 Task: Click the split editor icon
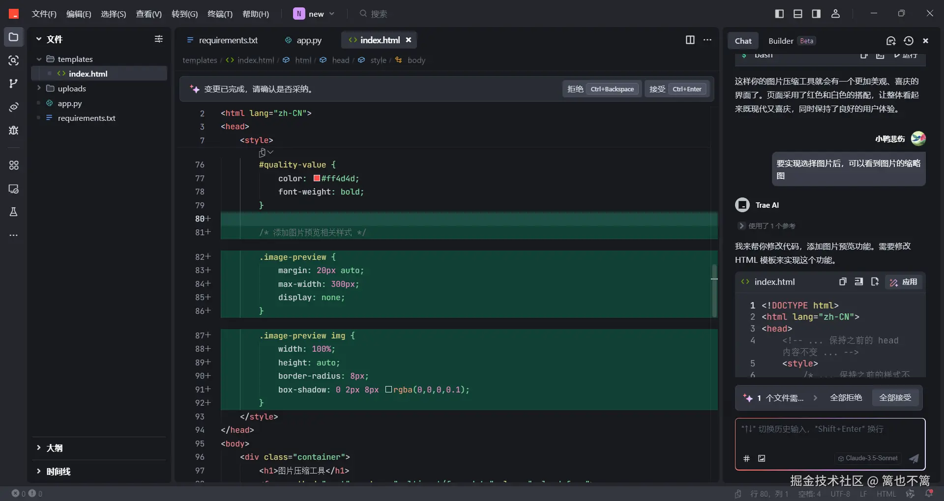coord(690,40)
